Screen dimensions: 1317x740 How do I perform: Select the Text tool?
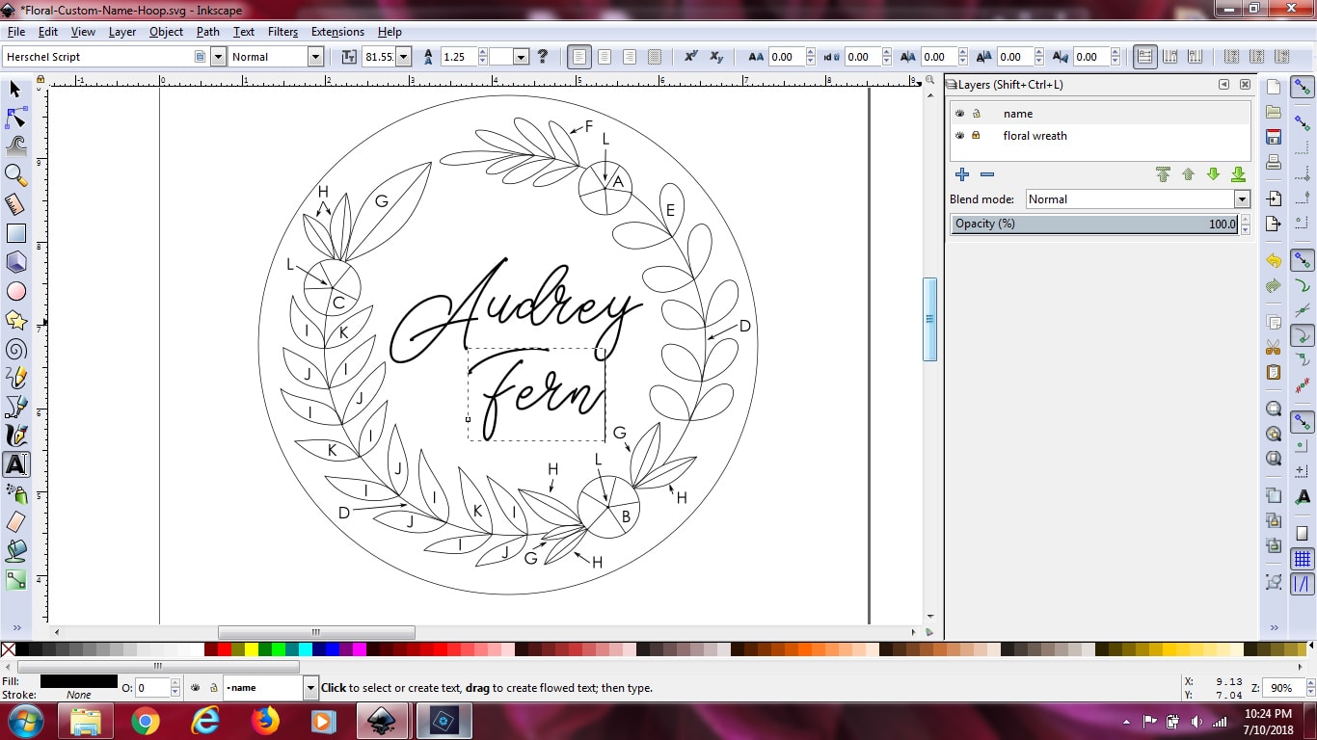(15, 464)
